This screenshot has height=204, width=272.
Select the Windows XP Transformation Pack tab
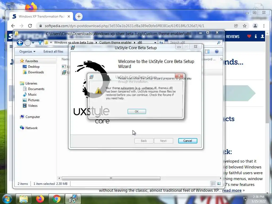(41, 16)
